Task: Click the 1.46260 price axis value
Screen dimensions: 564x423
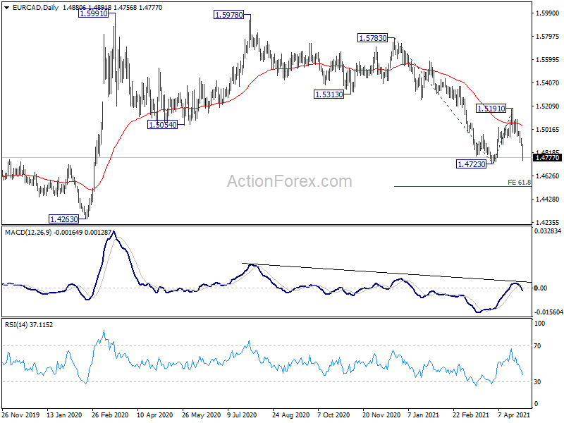Action: [x=547, y=176]
